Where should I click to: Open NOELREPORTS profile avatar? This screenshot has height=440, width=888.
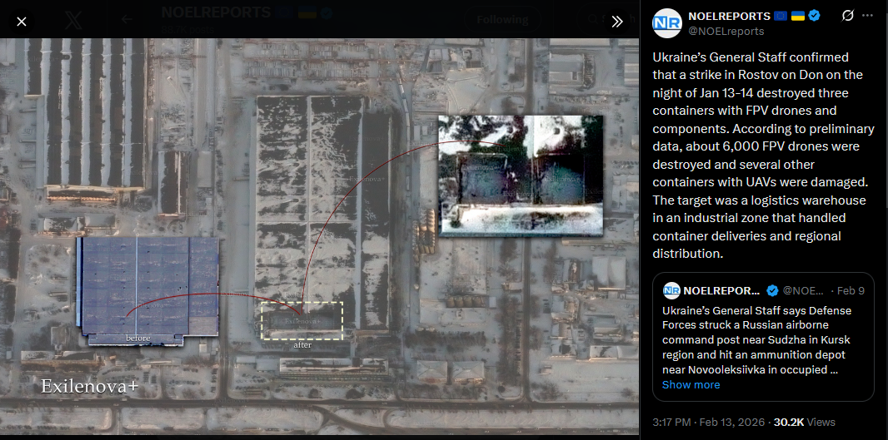click(666, 23)
